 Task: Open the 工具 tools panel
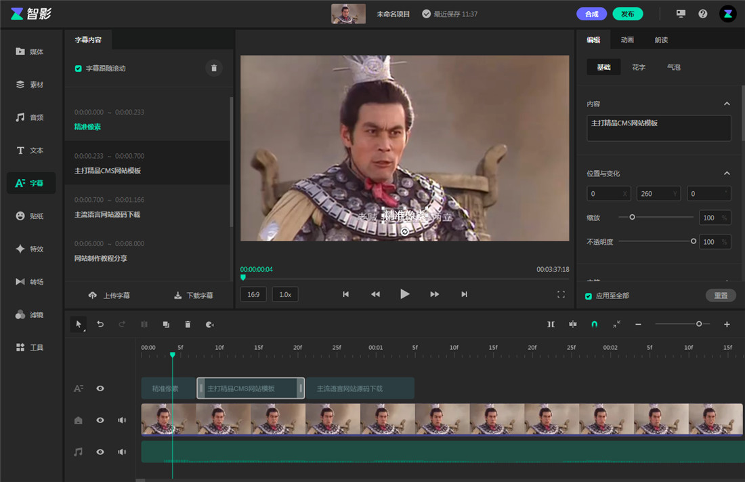(30, 347)
